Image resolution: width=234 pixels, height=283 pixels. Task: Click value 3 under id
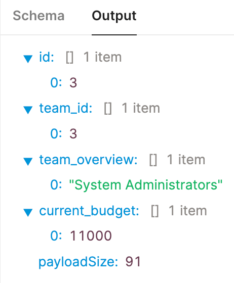click(x=73, y=83)
